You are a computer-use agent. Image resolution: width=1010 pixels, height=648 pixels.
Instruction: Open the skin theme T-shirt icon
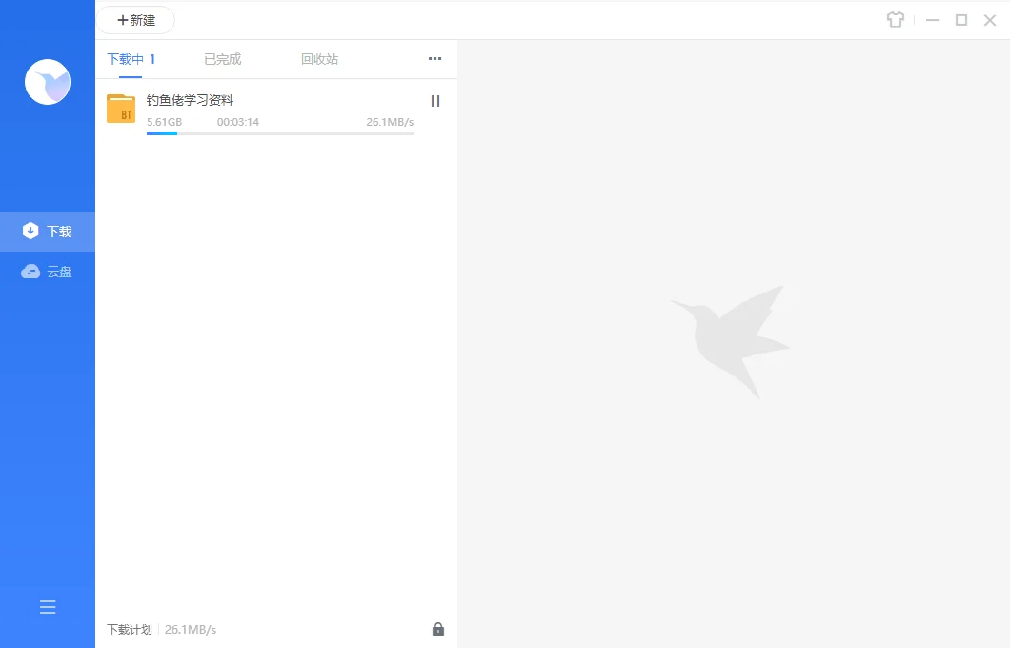coord(895,20)
